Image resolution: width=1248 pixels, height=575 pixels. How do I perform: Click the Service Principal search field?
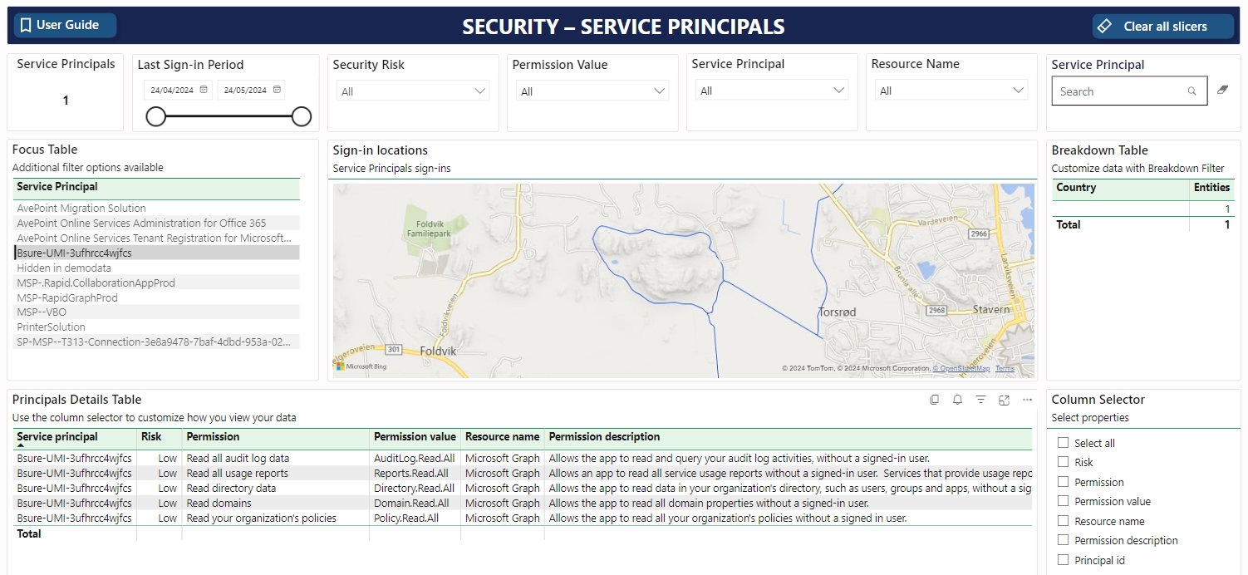[1118, 91]
